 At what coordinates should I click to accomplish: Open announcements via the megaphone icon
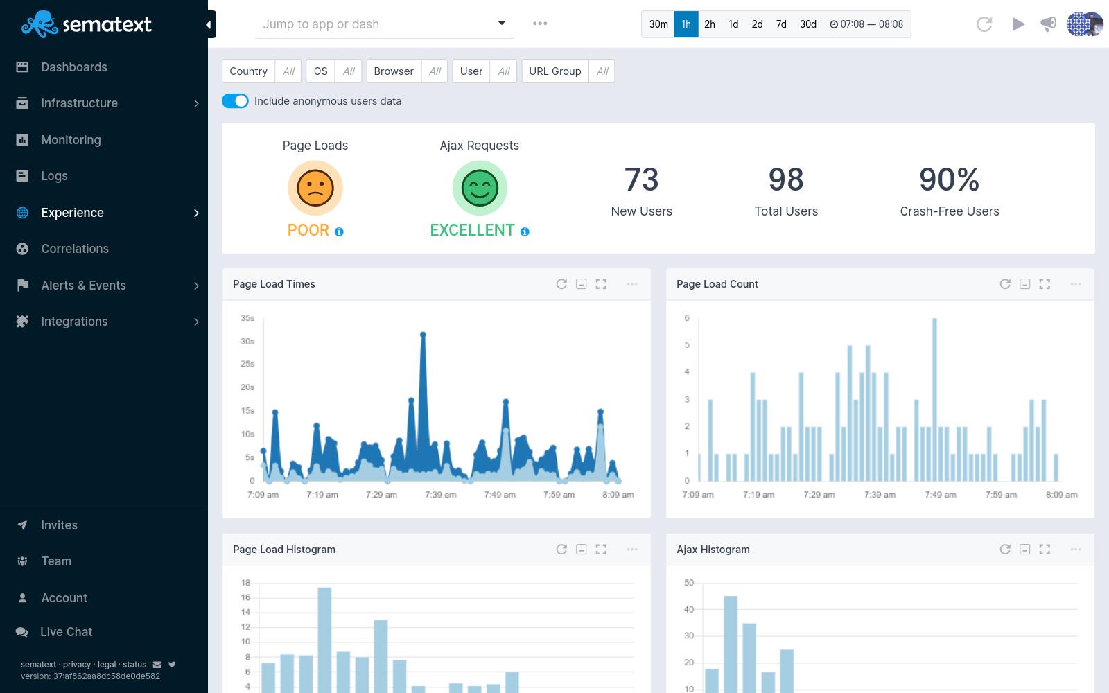click(x=1048, y=24)
